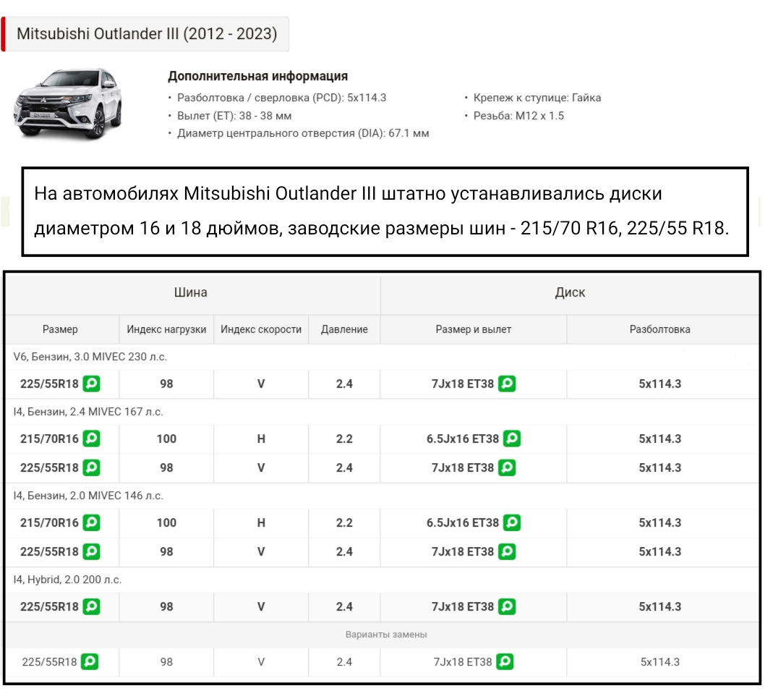Open 215/70R16 tire size under 2.4 MIVEC 167
765x691 pixels.
coord(48,438)
